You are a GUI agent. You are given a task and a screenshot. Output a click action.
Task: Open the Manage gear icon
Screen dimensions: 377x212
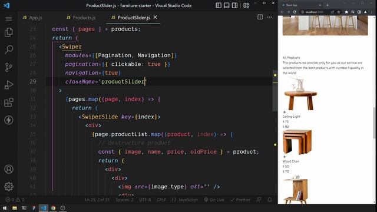pyautogui.click(x=9, y=187)
